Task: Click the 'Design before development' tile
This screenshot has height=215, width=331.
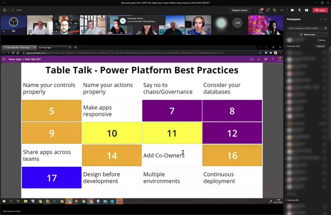Action: pos(112,177)
